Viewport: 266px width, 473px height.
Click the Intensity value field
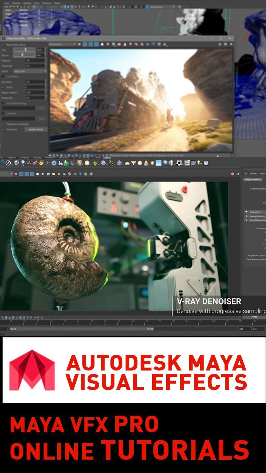coord(35,61)
